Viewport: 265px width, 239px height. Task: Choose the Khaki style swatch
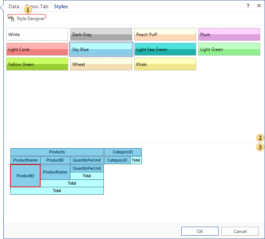point(165,64)
